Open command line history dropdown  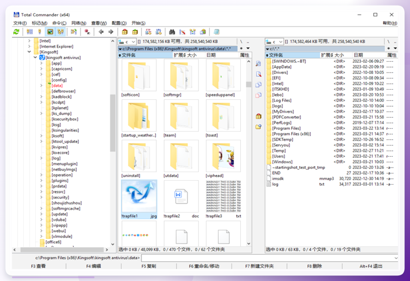coord(396,258)
